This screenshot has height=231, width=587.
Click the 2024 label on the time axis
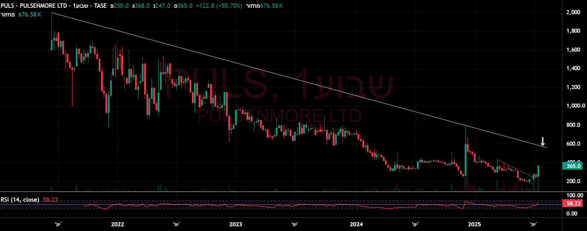356,224
